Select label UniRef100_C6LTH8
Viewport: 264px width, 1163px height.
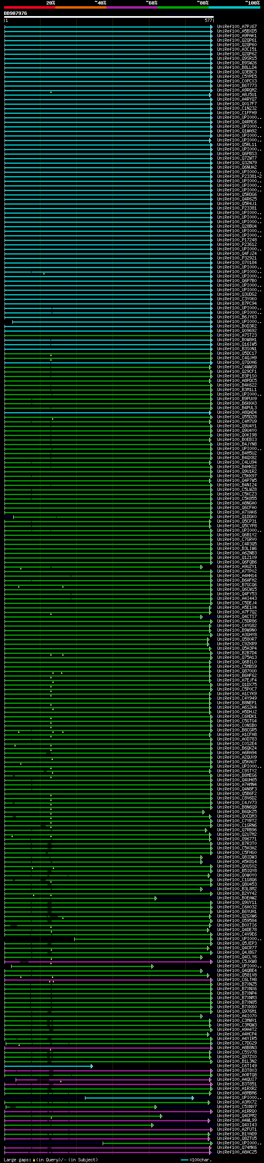tap(236, 980)
